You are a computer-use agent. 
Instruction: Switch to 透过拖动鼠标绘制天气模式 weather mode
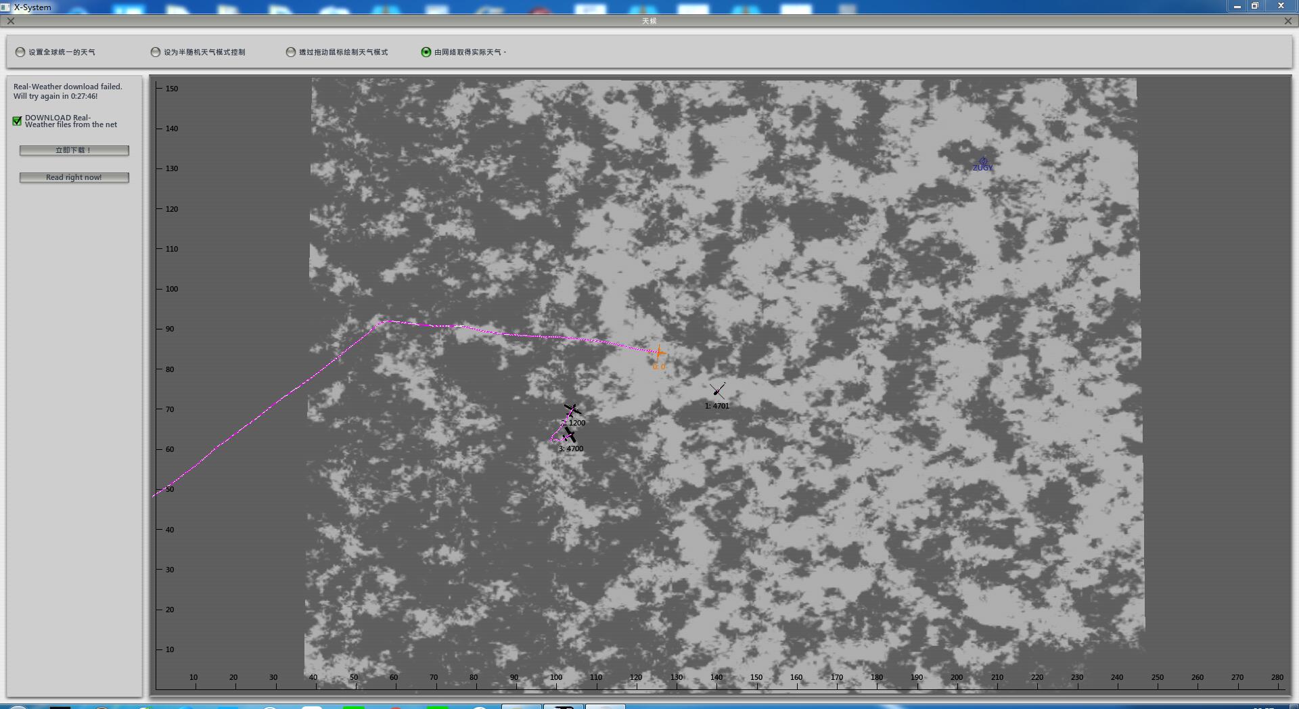tap(291, 52)
